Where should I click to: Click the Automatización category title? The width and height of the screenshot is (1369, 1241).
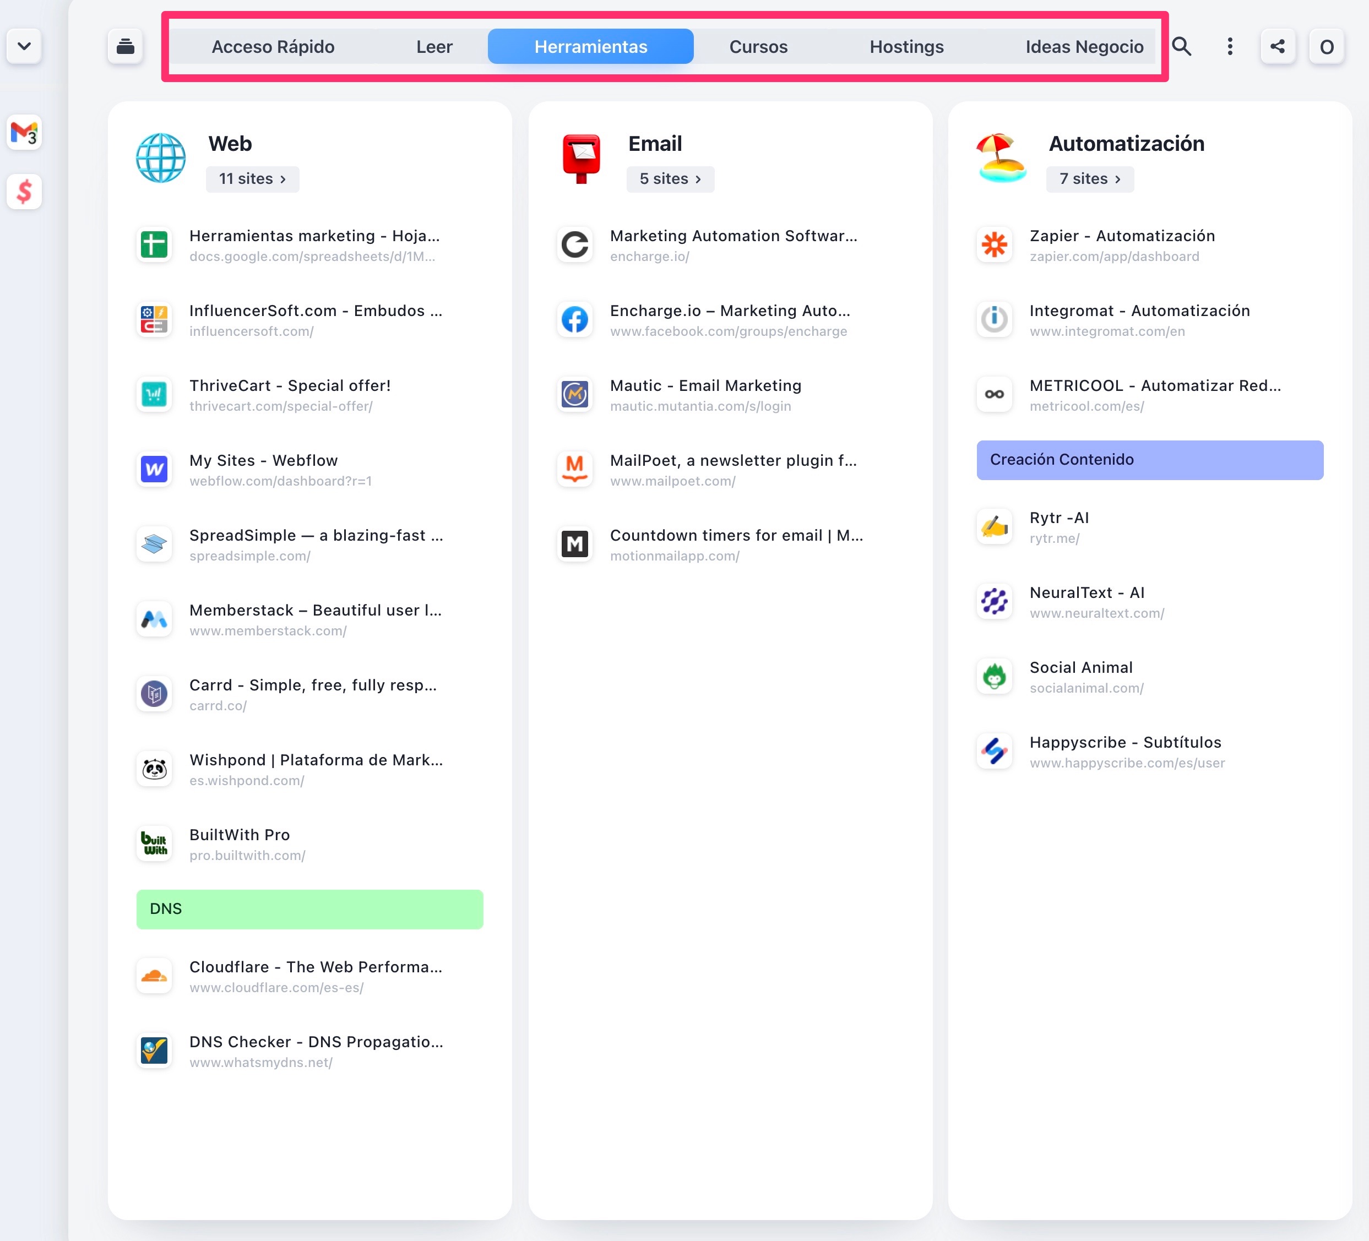pyautogui.click(x=1127, y=144)
